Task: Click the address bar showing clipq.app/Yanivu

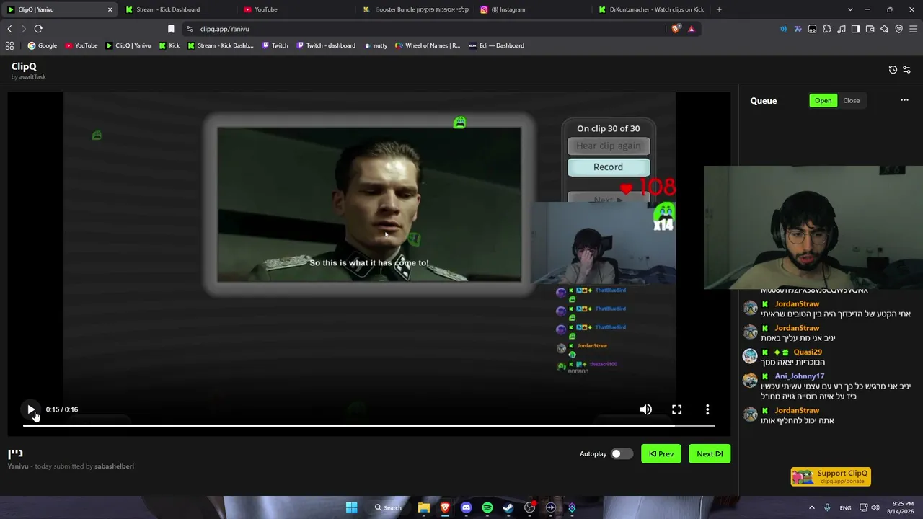Action: coord(425,29)
